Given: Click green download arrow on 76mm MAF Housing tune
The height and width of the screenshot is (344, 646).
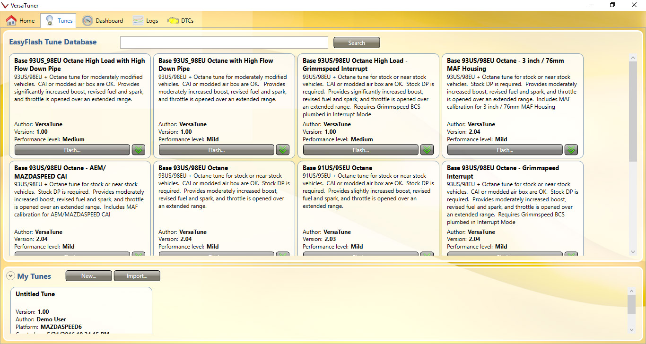Looking at the screenshot, I should click(571, 150).
